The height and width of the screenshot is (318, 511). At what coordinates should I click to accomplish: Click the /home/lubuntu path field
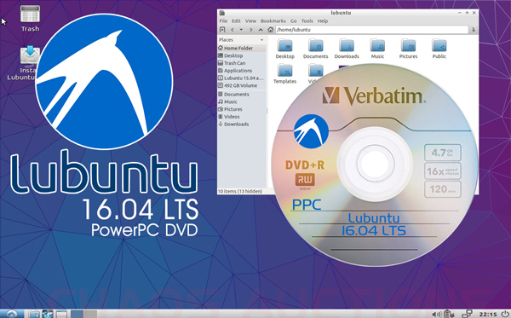pos(372,30)
